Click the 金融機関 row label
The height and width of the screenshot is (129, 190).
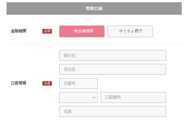[x=19, y=31]
